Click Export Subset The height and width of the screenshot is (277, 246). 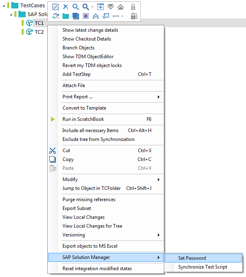tap(77, 208)
